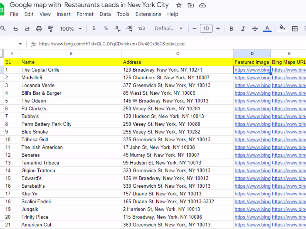Open the File menu

pos(14,14)
